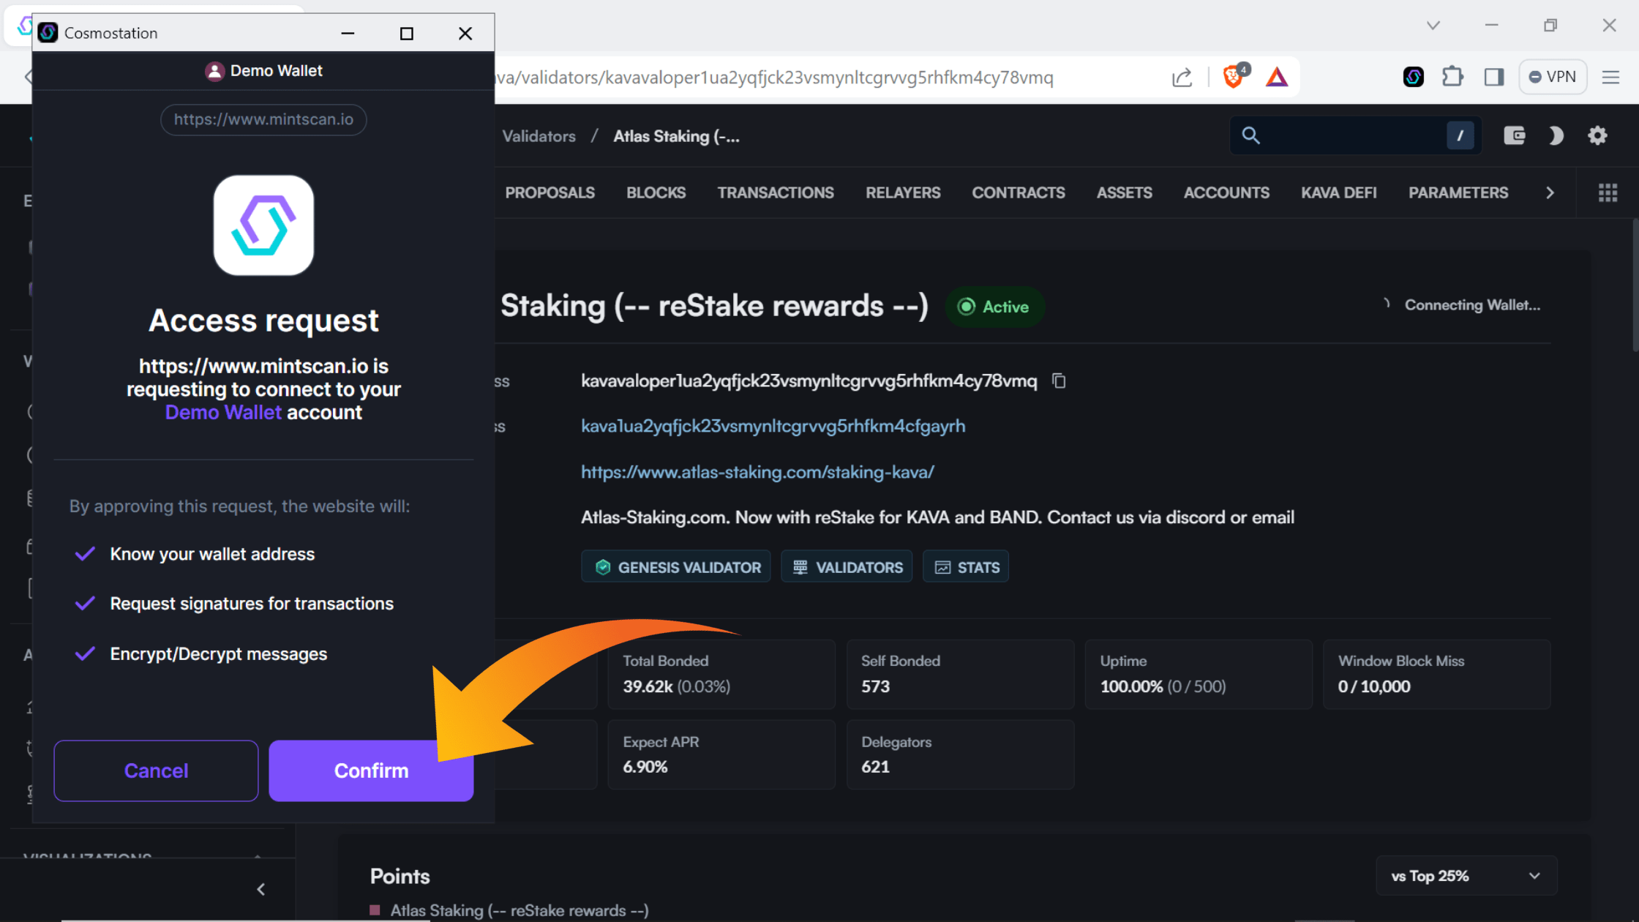Switch to the TRANSACTIONS tab

(776, 192)
